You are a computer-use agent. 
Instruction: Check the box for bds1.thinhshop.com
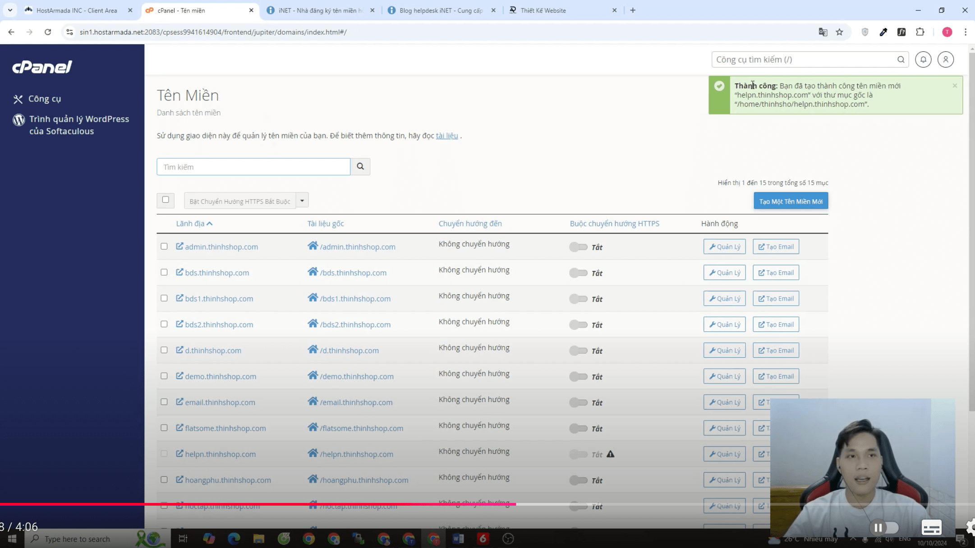tap(164, 298)
